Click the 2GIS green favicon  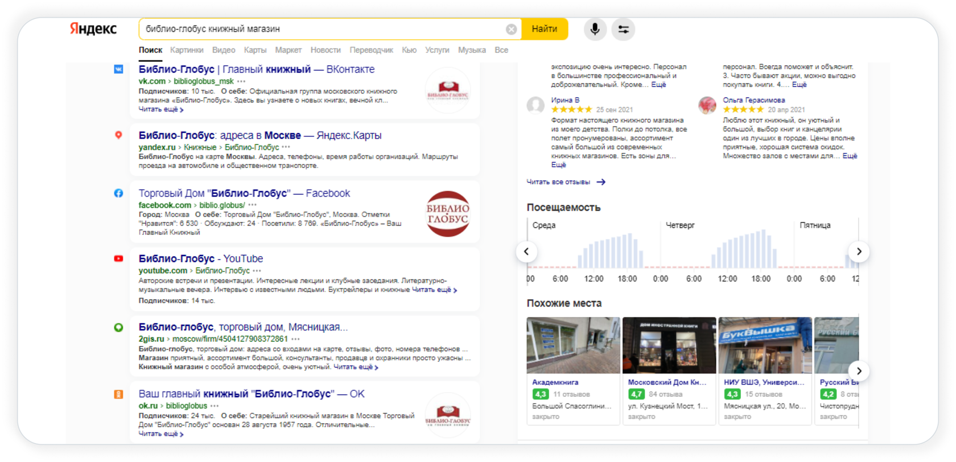pyautogui.click(x=118, y=328)
